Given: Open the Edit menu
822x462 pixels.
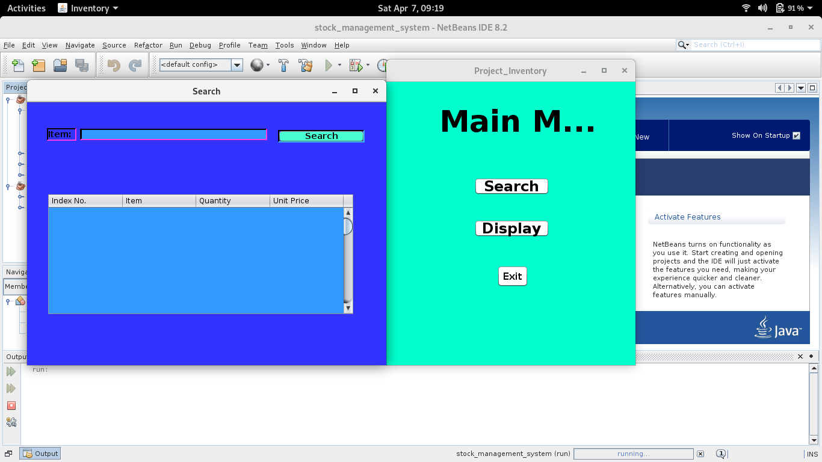Looking at the screenshot, I should coord(29,45).
